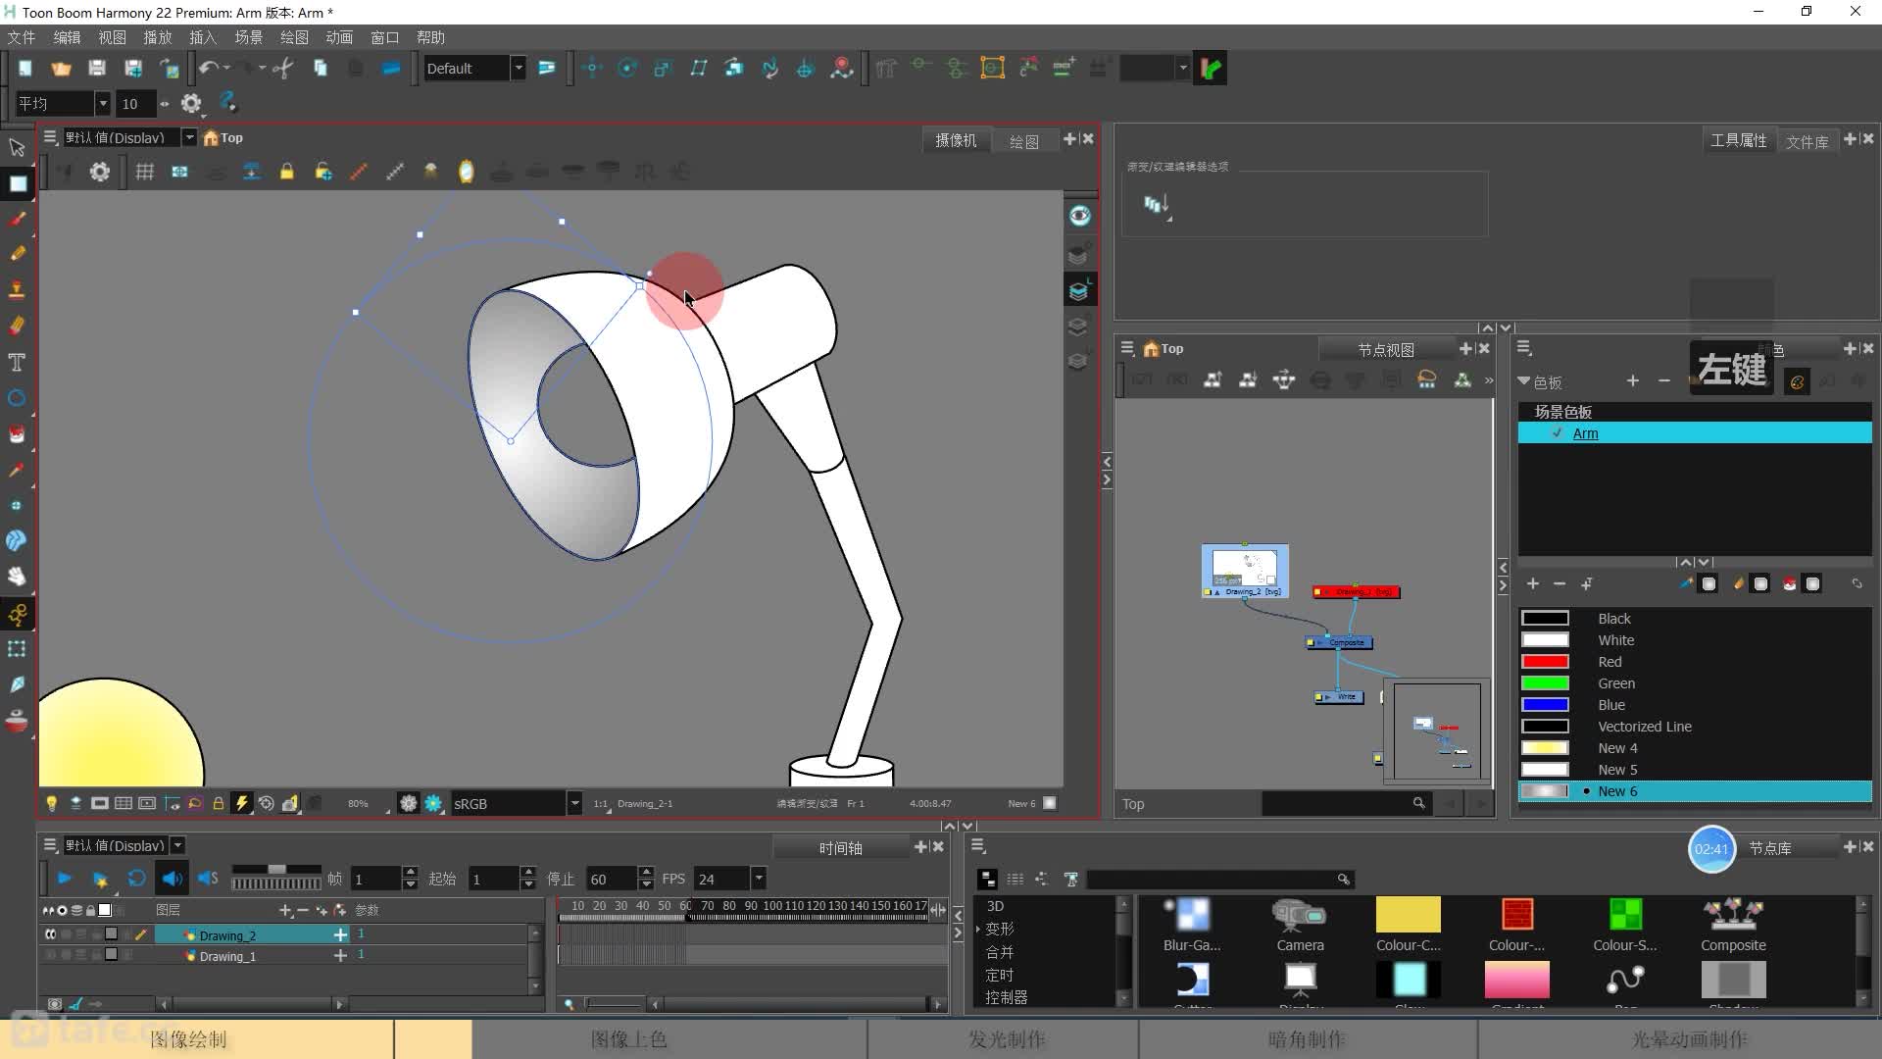This screenshot has width=1882, height=1059.
Task: Collapse the palette list expander triangle
Action: tap(1523, 381)
